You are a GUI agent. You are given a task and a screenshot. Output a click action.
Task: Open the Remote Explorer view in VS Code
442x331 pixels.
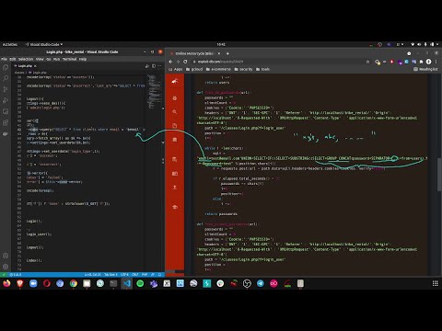click(6, 111)
